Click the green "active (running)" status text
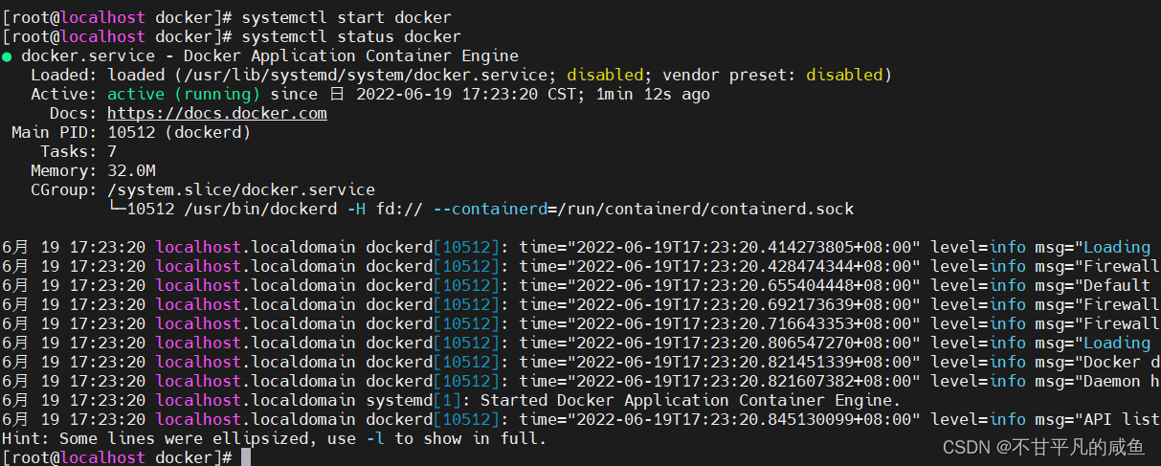 point(183,94)
